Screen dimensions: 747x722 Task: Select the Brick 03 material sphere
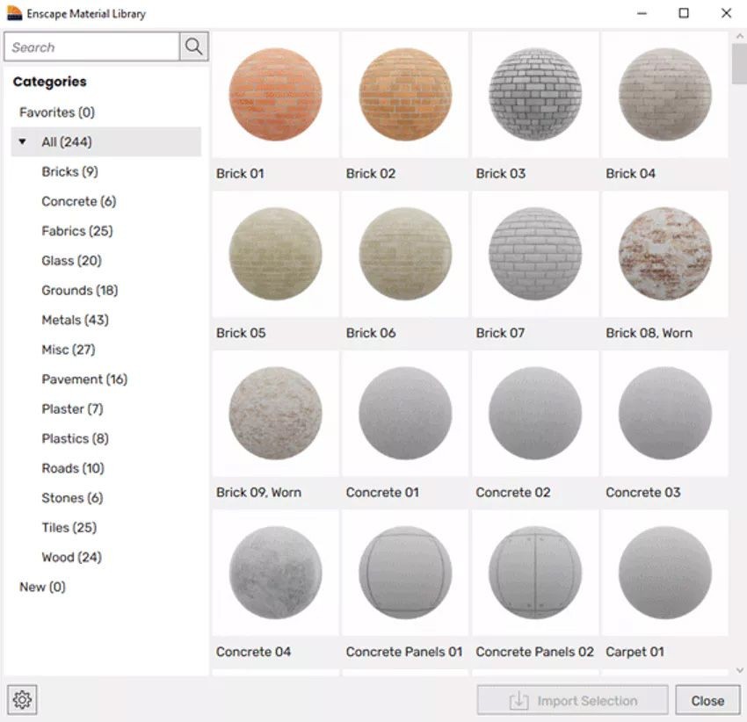click(x=534, y=95)
